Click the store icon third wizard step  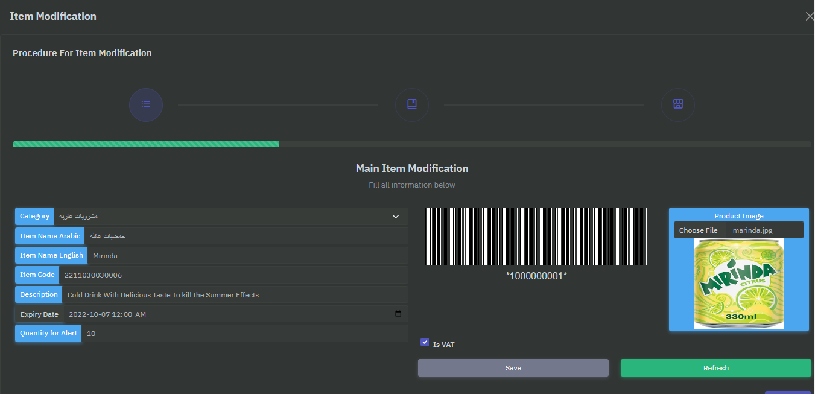pyautogui.click(x=678, y=104)
